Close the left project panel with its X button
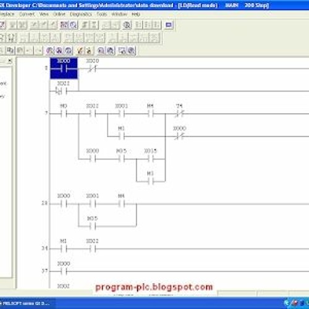 (10, 61)
